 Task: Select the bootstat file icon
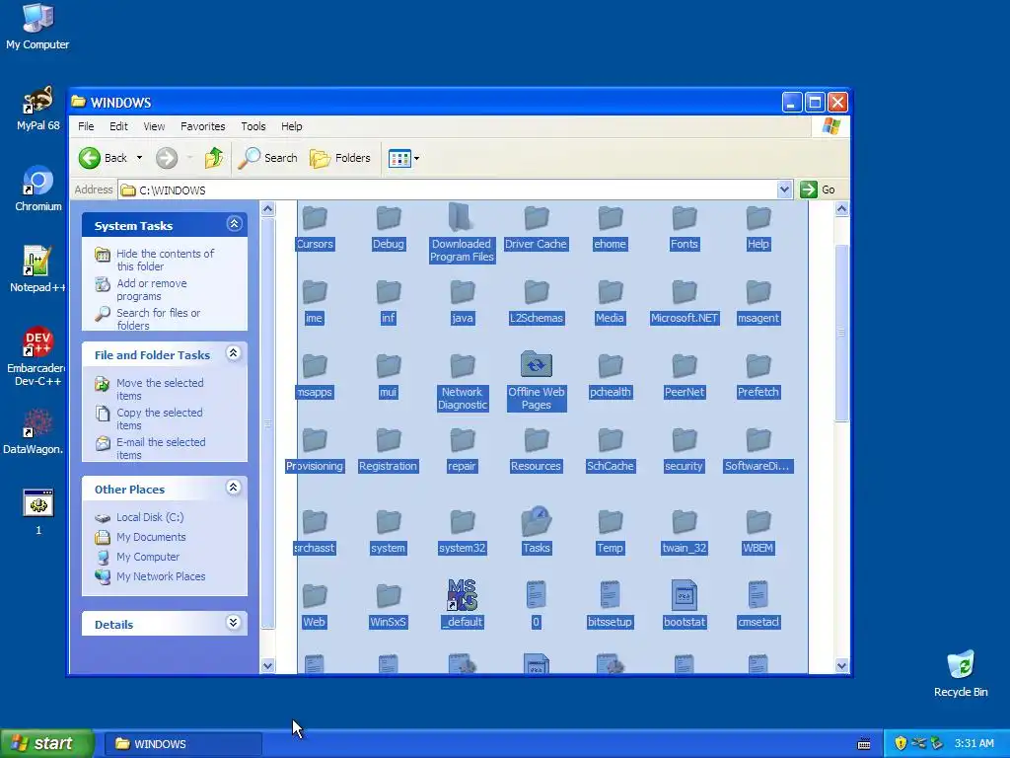(x=685, y=595)
